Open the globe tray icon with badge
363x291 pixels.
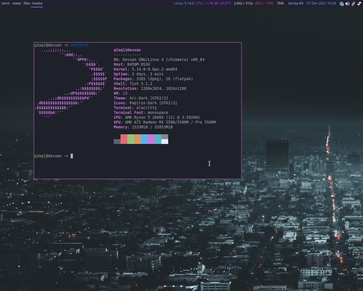point(342,4)
